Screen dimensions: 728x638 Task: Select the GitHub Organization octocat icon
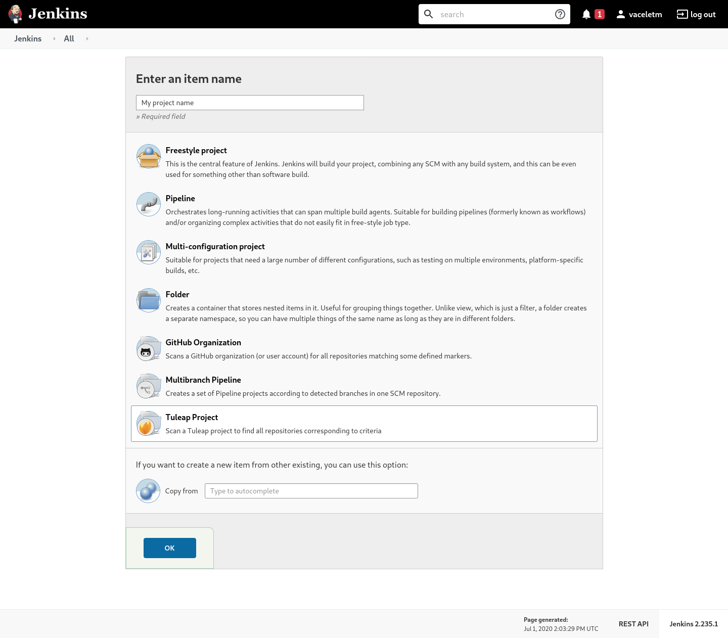tap(149, 348)
